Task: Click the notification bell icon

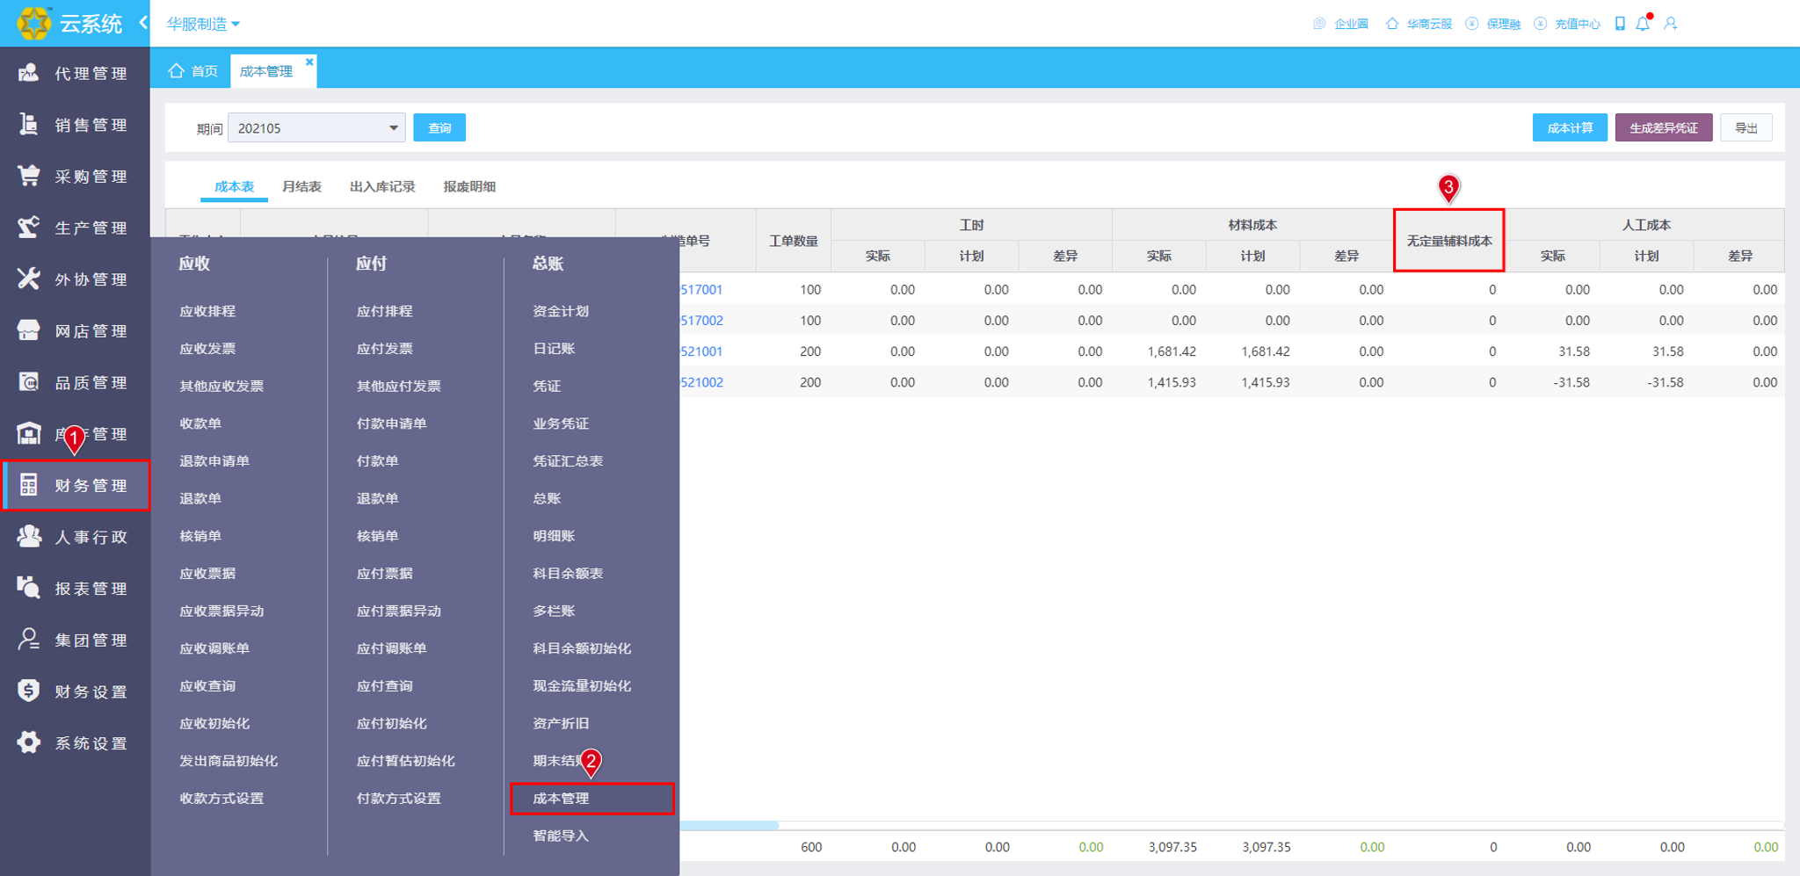Action: (x=1643, y=24)
